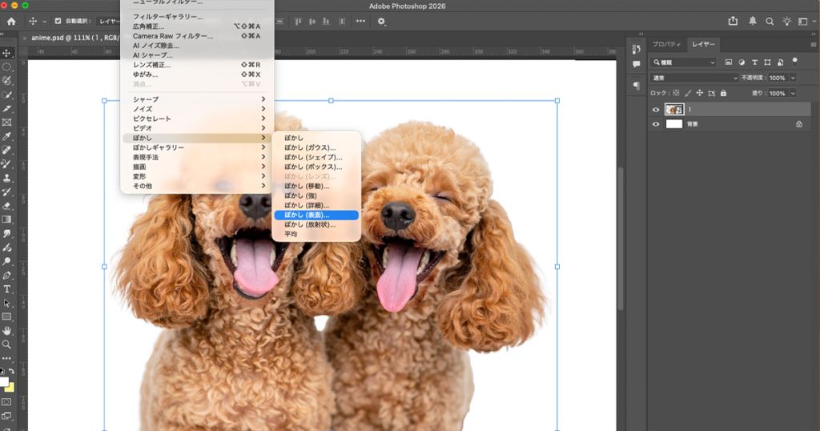Click the yellow background color swatch
Image resolution: width=820 pixels, height=431 pixels.
(10, 387)
